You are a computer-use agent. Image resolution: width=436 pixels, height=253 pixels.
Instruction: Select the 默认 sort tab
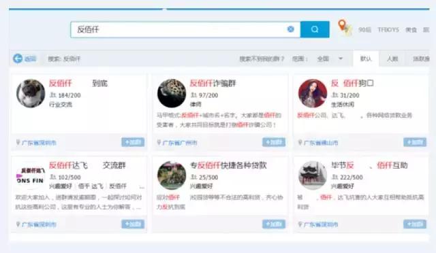click(366, 59)
